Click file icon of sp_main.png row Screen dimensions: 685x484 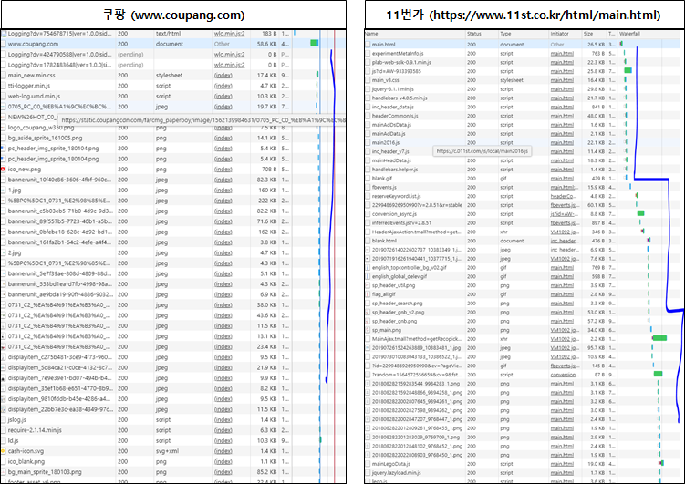coord(368,330)
